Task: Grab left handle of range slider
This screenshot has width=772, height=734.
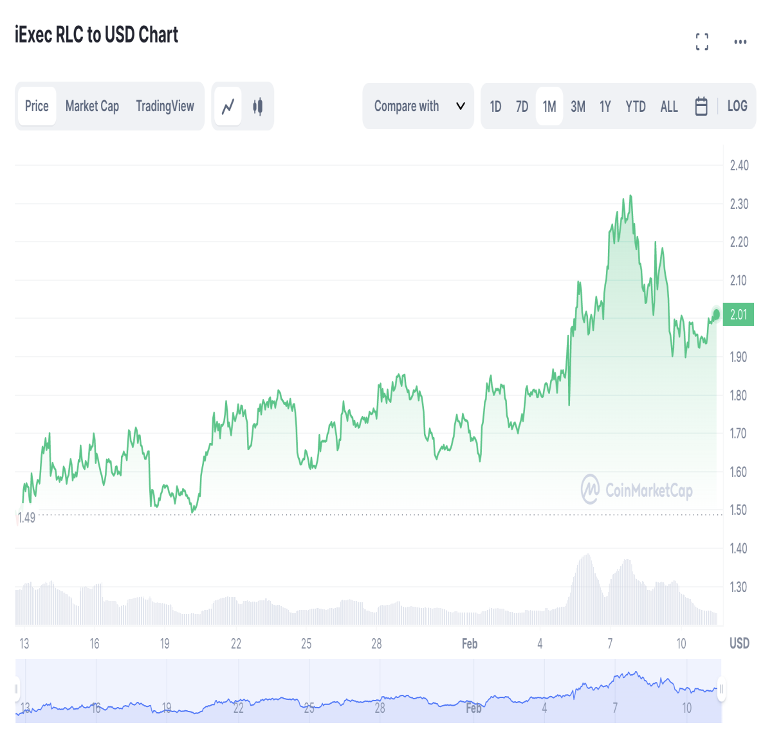Action: click(16, 689)
